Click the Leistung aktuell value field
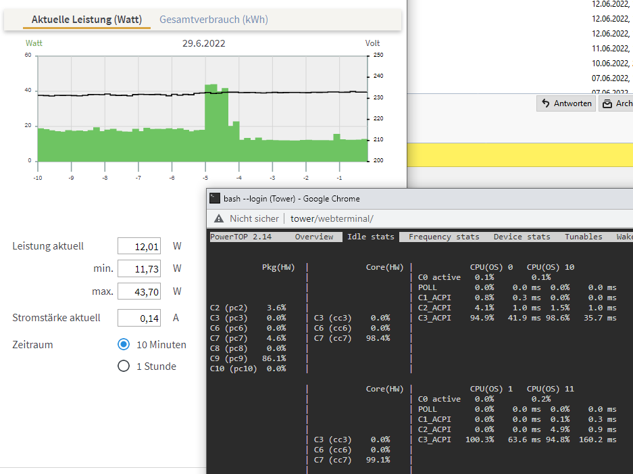 click(x=139, y=246)
